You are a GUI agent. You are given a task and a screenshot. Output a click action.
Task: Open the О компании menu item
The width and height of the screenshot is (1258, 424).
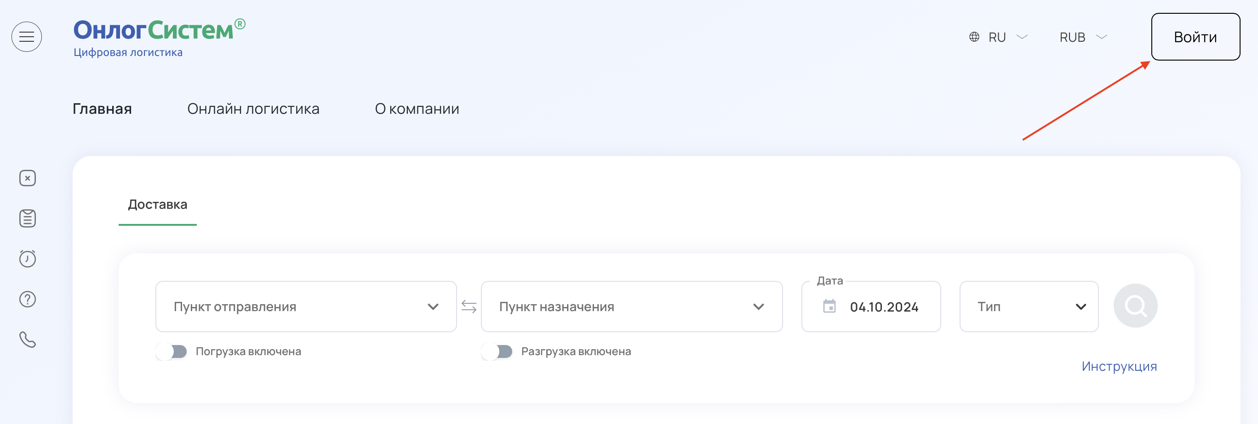pyautogui.click(x=417, y=109)
